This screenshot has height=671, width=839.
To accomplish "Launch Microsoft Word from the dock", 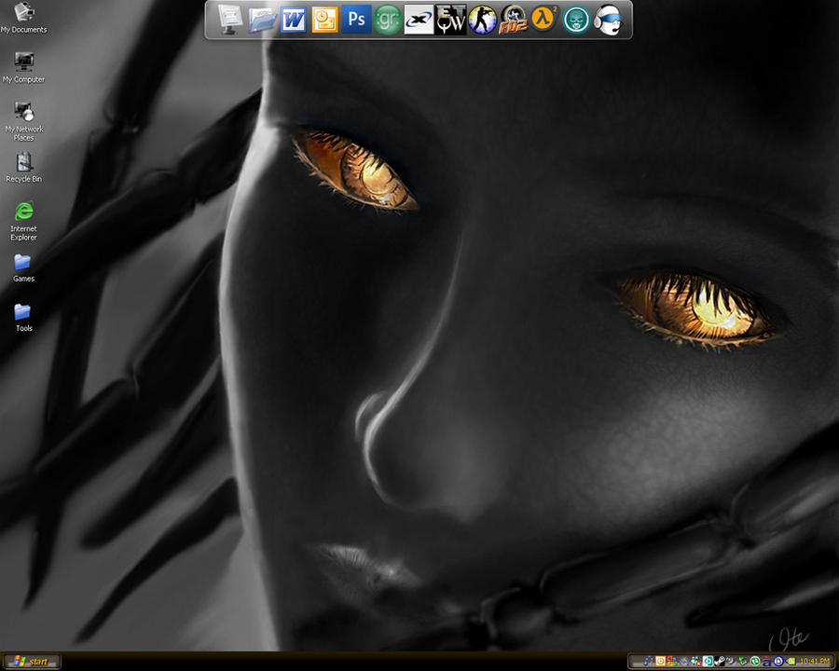I will pos(294,21).
